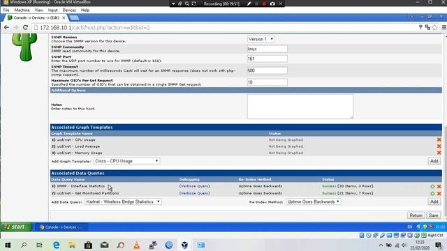Reload the Get Monitored Partitions query

point(432,194)
